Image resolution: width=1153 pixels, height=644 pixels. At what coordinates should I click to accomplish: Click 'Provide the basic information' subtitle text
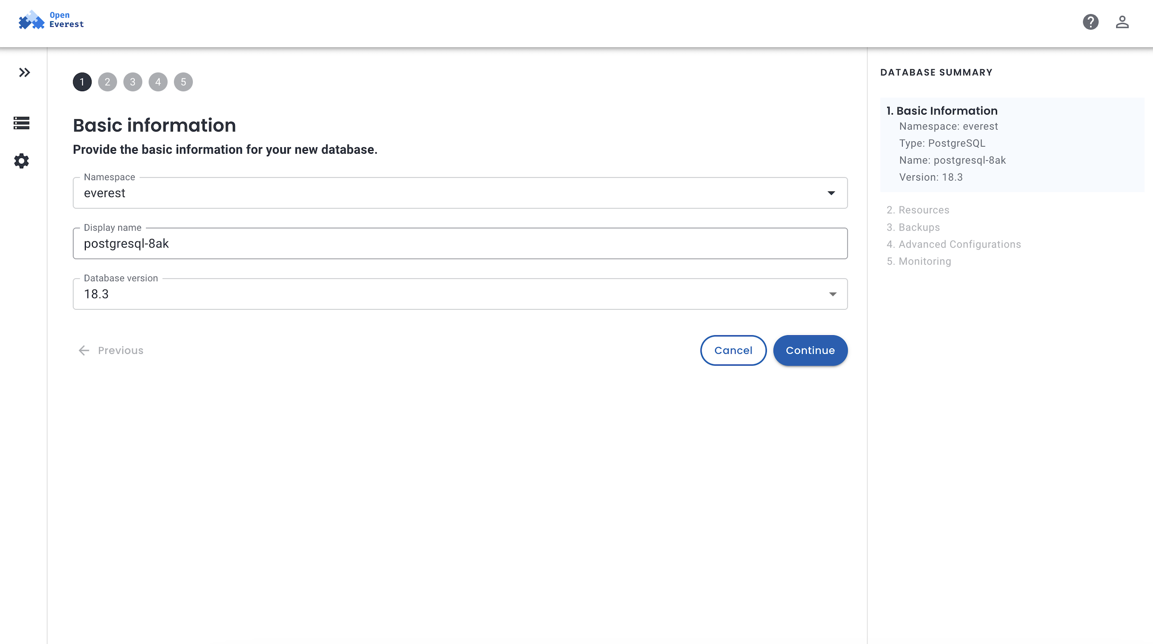pos(225,149)
